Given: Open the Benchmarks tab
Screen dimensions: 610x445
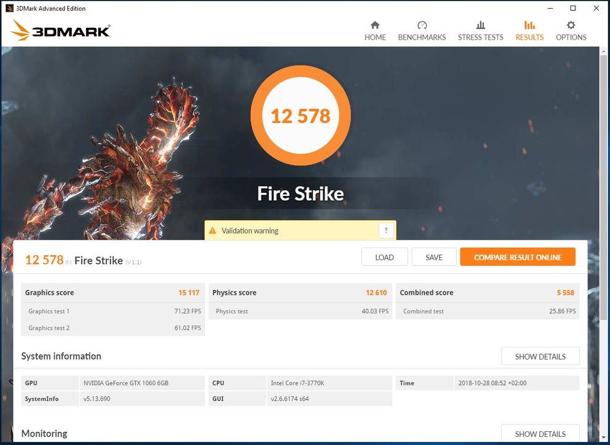Looking at the screenshot, I should (421, 31).
